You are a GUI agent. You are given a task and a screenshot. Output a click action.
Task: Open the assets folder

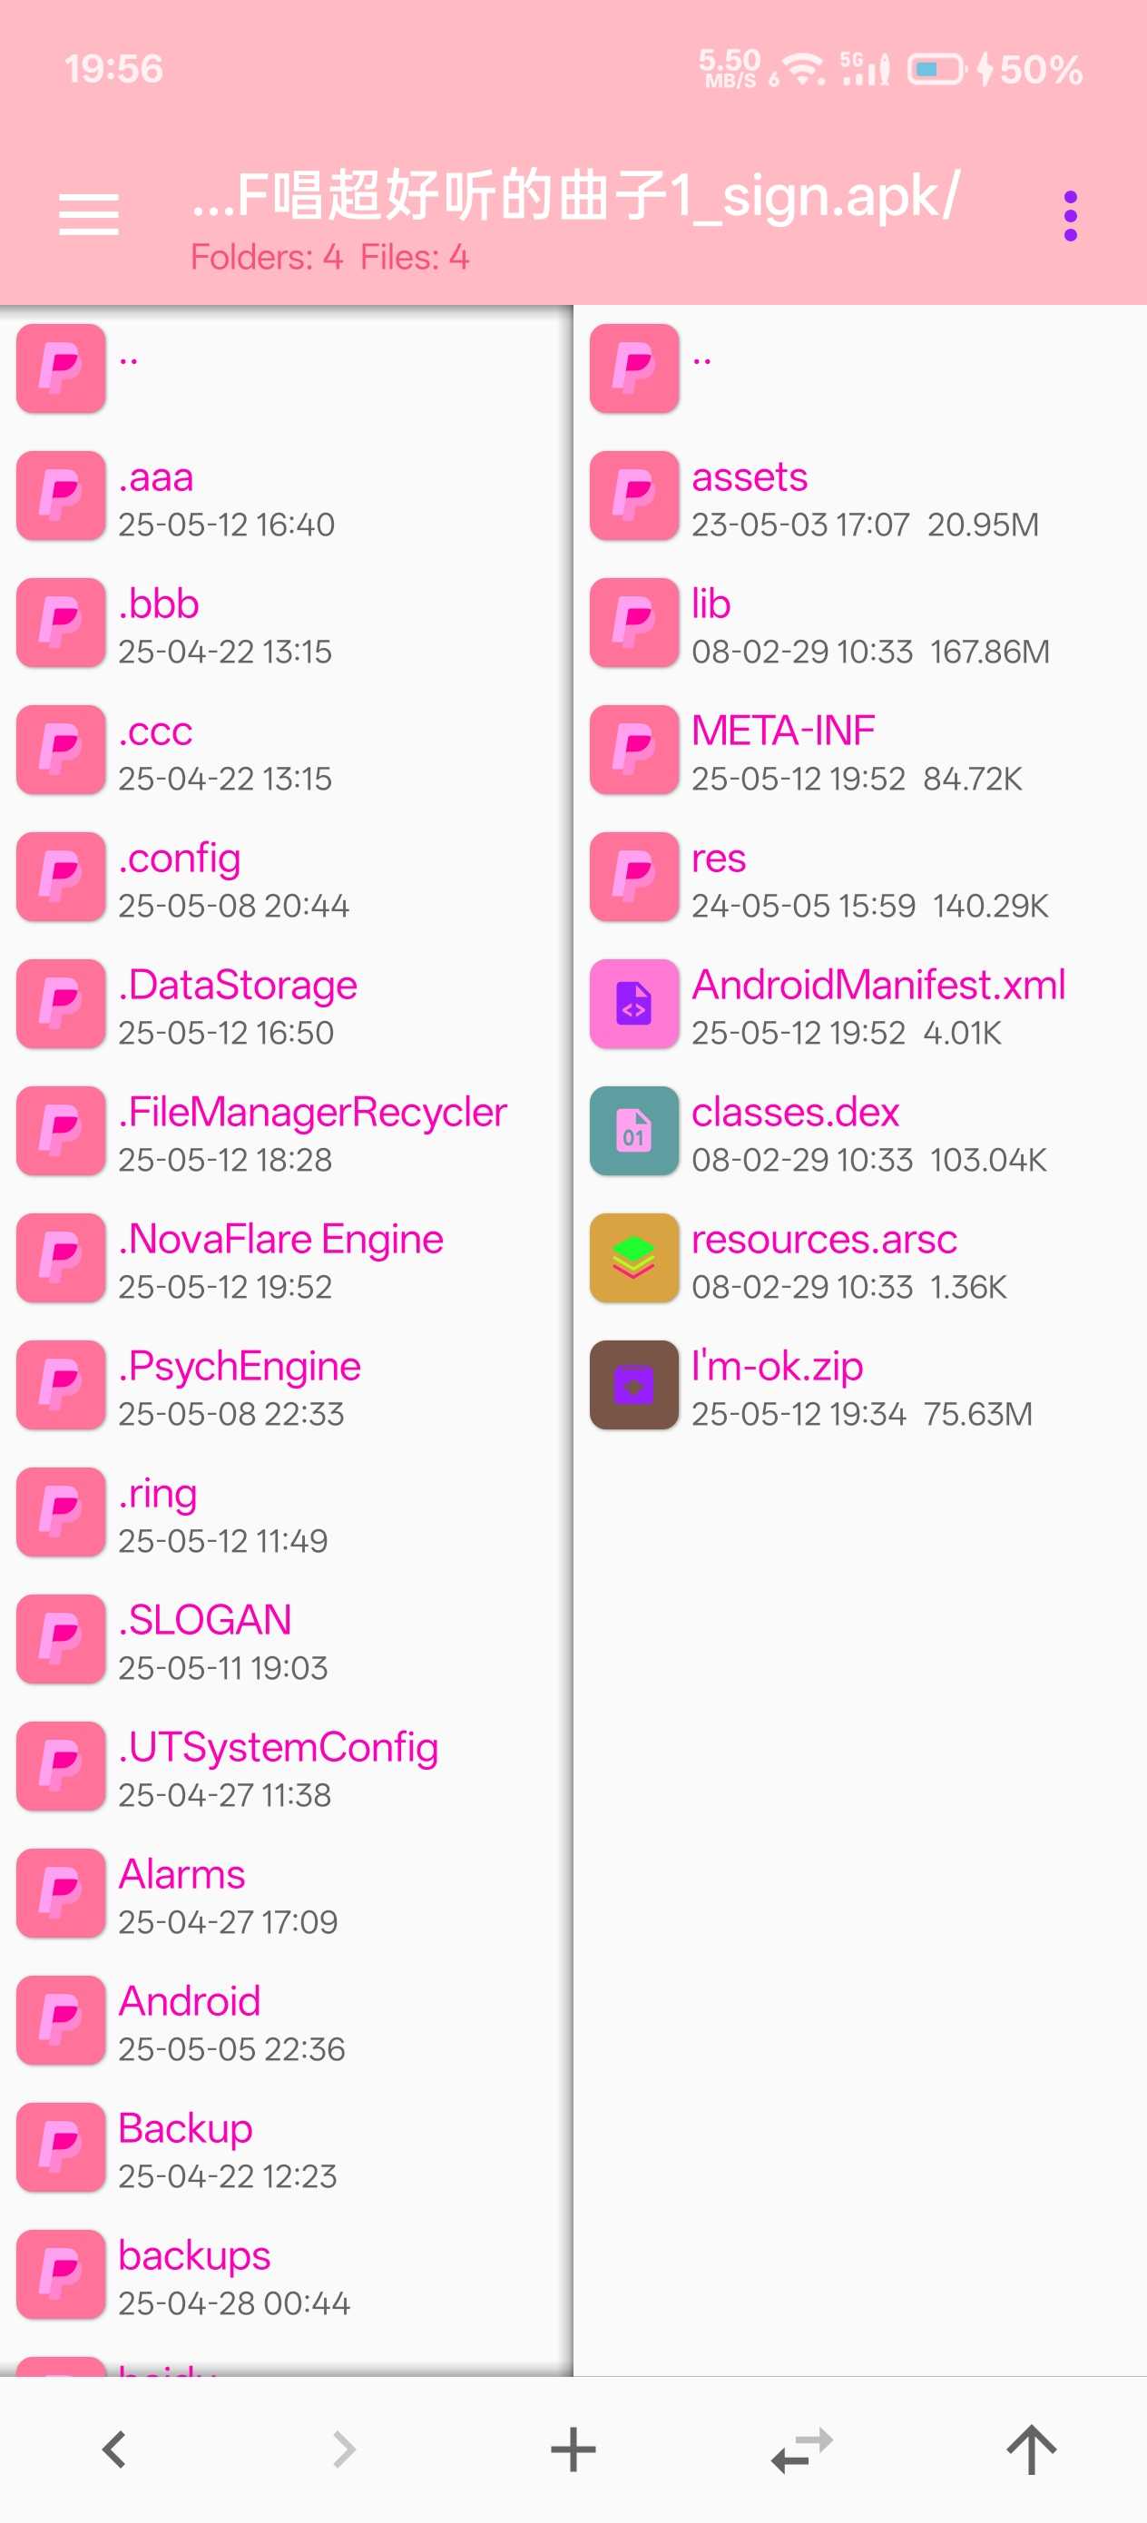point(860,496)
